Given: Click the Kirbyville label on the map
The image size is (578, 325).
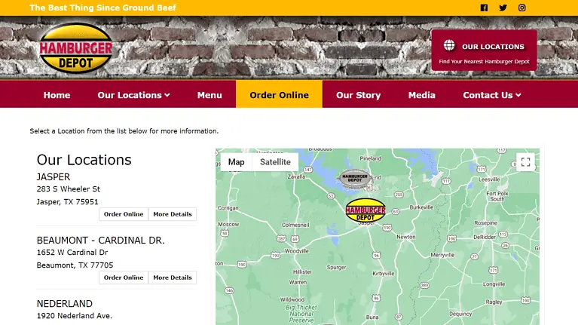Looking at the screenshot, I should [384, 274].
